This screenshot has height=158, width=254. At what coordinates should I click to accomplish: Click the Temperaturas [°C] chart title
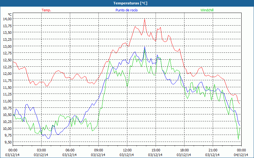[x=130, y=3]
